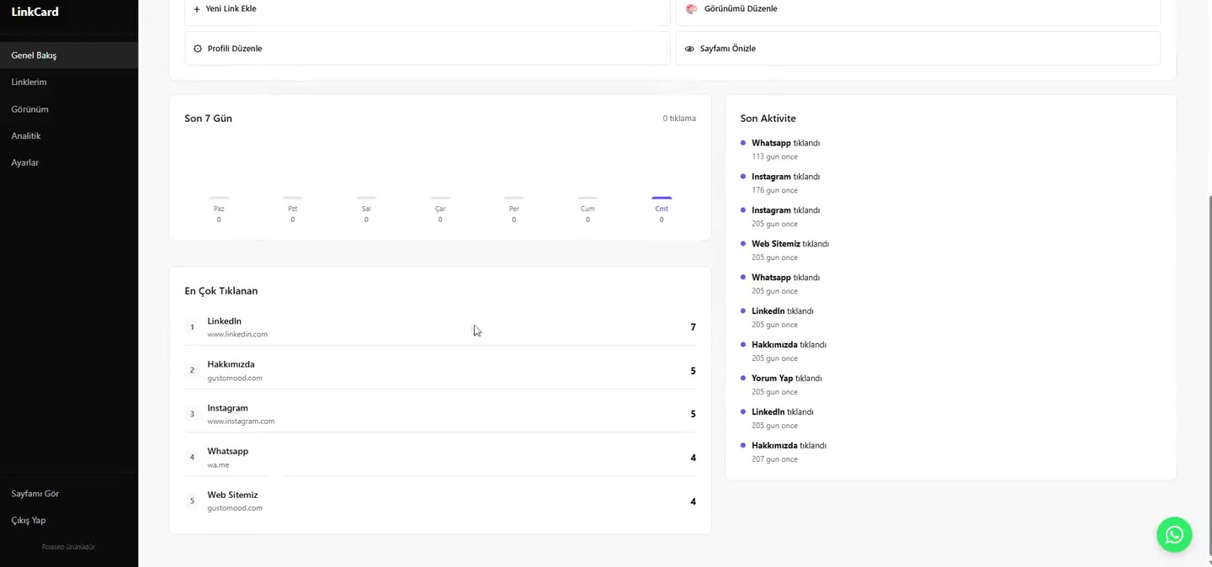
Task: Click the www.linkedin.com URL text
Action: 237,334
